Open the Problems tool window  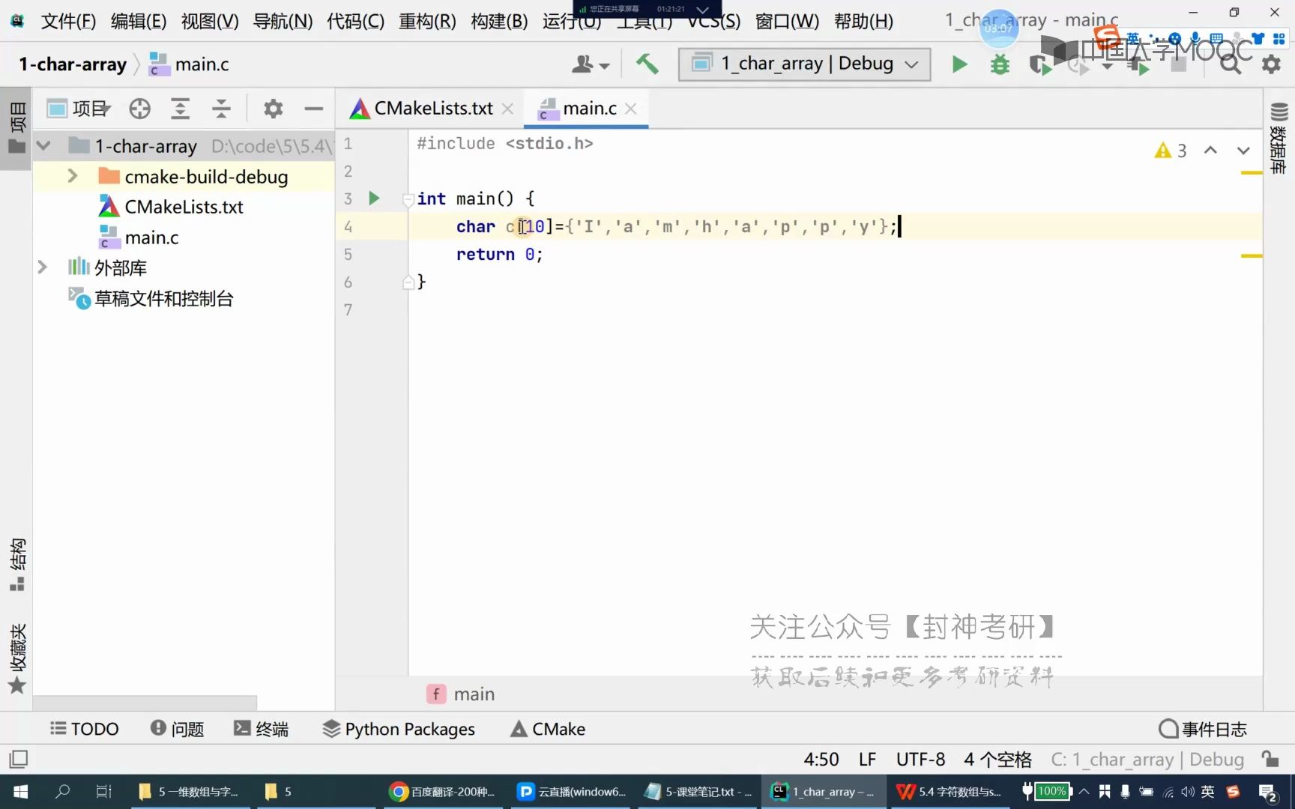(x=177, y=729)
